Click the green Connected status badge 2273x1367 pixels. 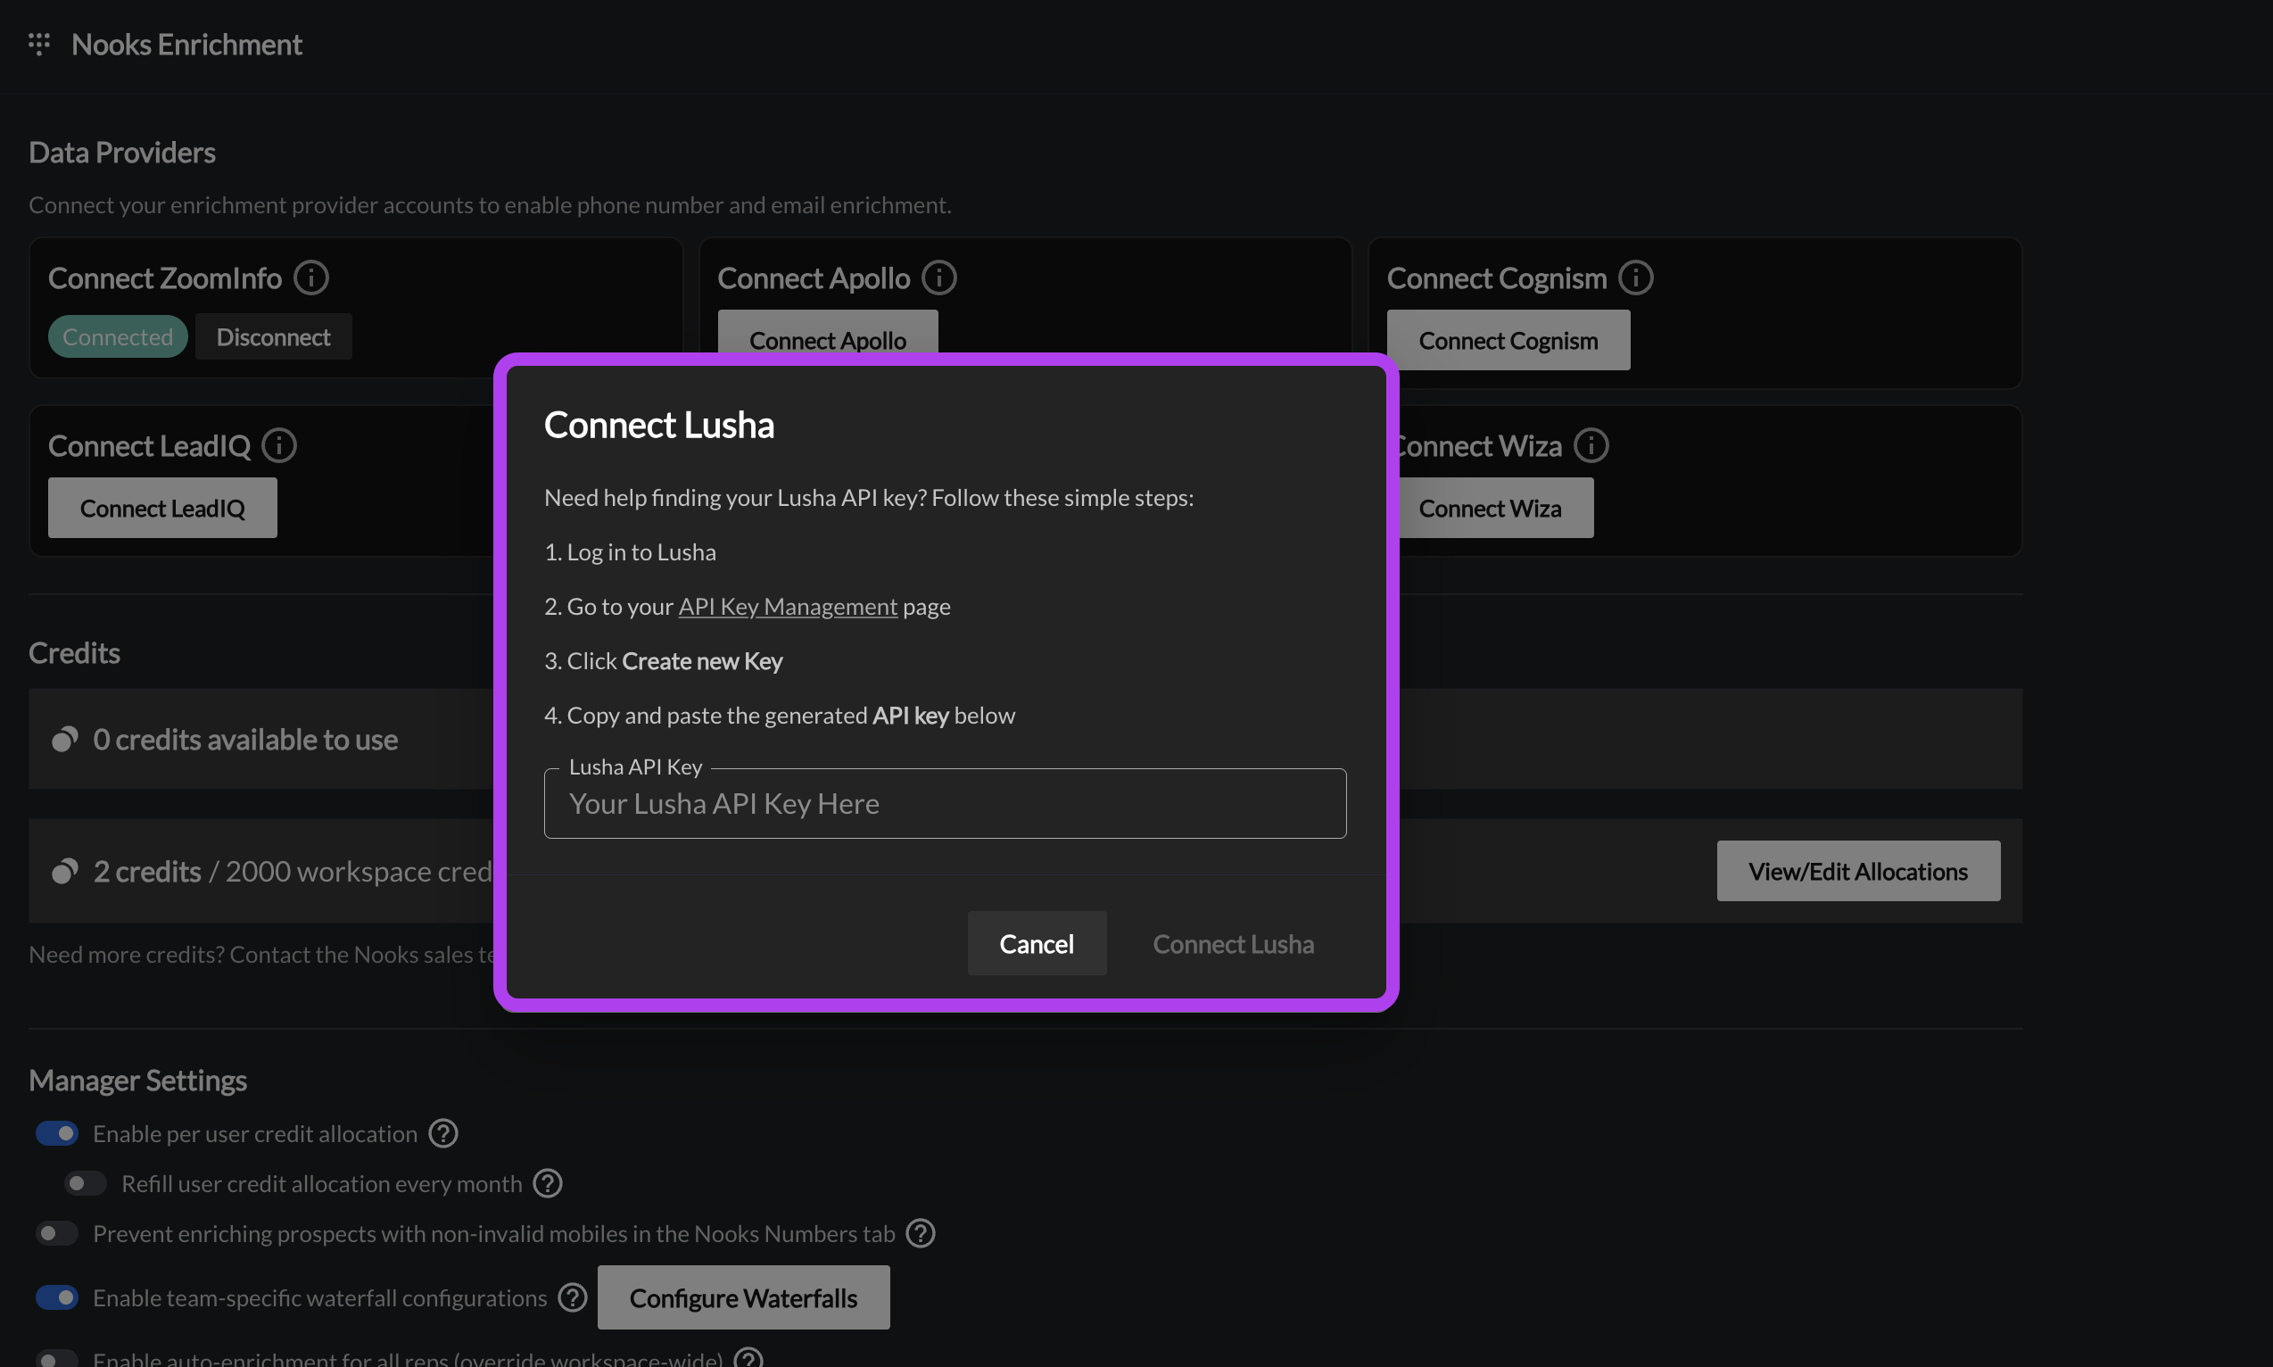coord(118,336)
